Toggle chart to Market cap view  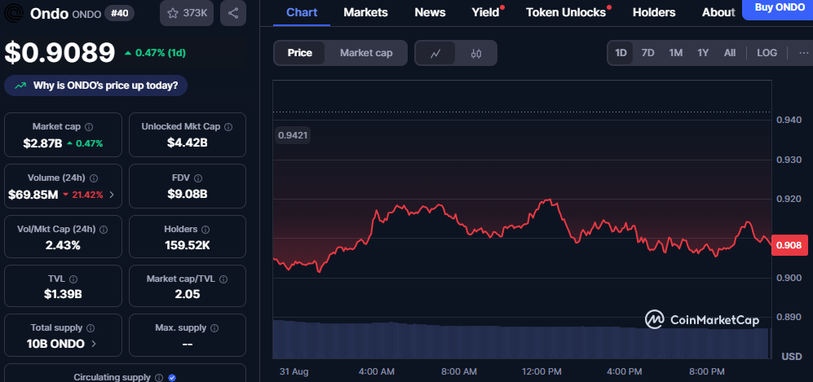click(366, 53)
